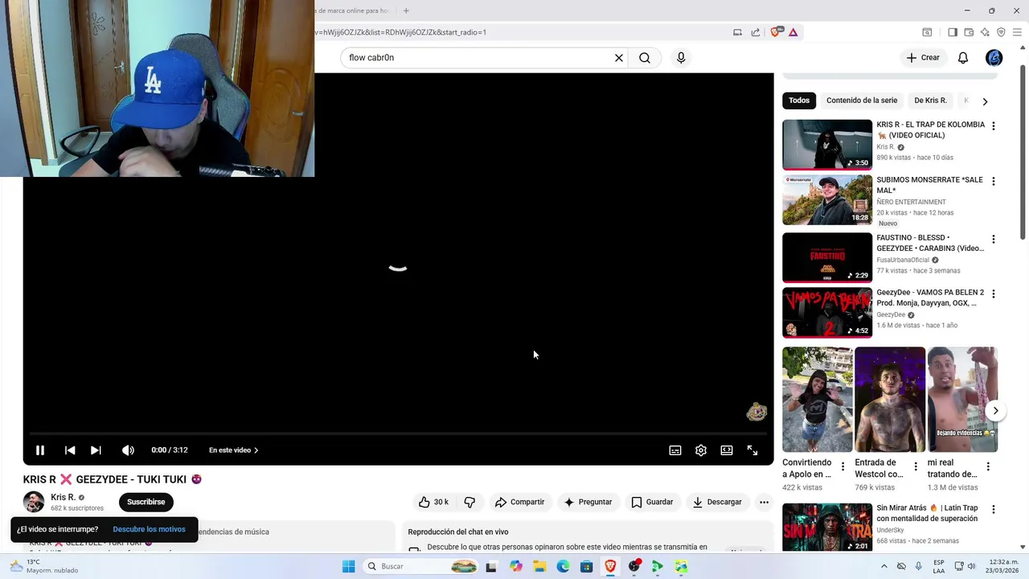The image size is (1029, 579).
Task: Open Brave Leo AI sparkle icon
Action: (985, 32)
